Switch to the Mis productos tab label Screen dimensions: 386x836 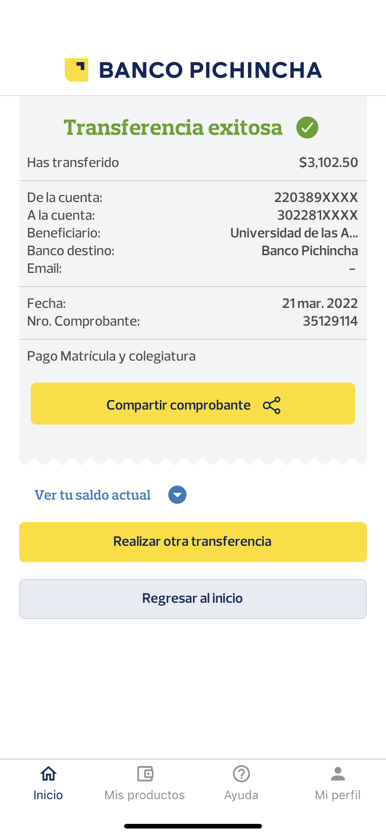pyautogui.click(x=145, y=795)
